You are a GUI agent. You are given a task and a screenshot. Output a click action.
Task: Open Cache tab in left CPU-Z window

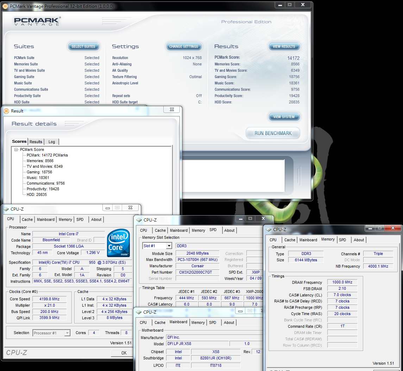tap(27, 219)
